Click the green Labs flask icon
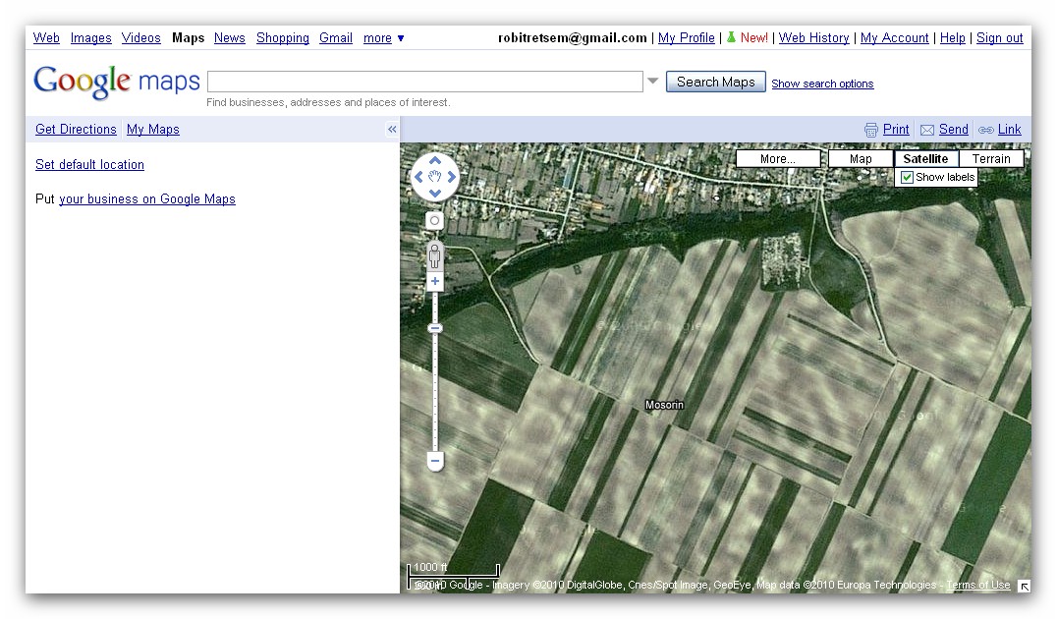Screen dimensions: 1057x619 pyautogui.click(x=731, y=37)
